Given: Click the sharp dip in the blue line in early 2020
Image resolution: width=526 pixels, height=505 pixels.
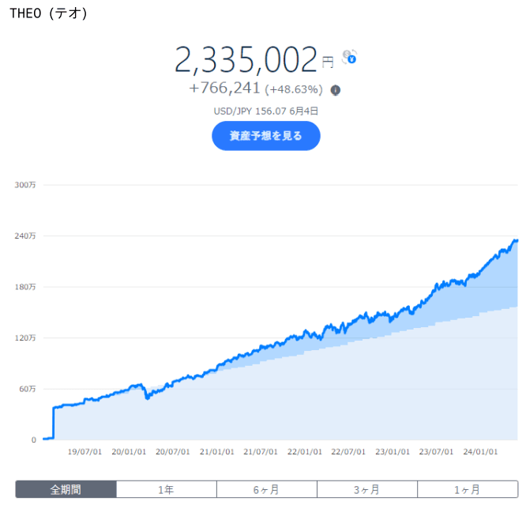Looking at the screenshot, I should click(147, 397).
